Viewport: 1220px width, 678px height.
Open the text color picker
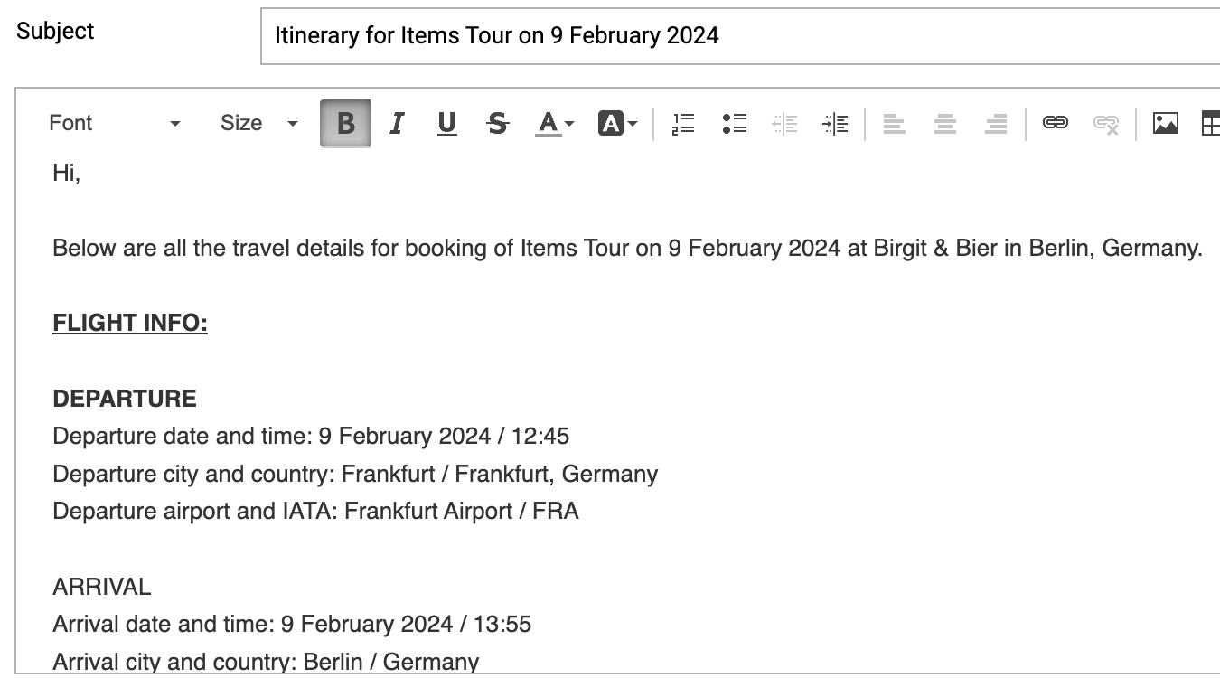click(x=555, y=123)
